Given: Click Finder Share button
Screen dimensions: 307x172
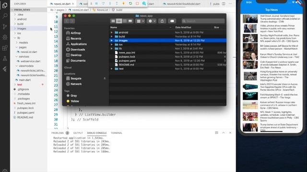Looking at the screenshot, I should (162, 21).
